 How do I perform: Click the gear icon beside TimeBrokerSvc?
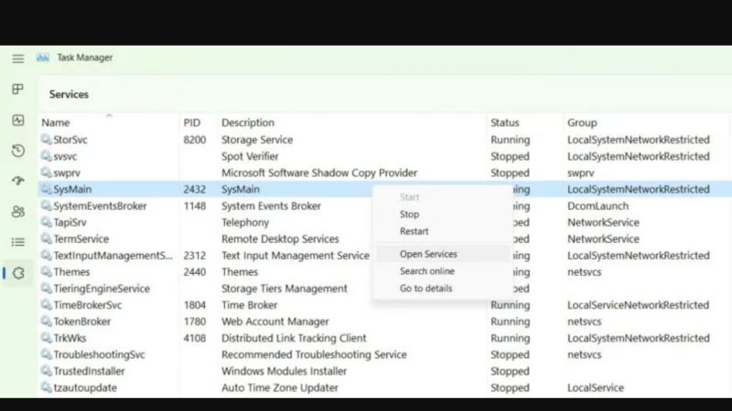(47, 305)
